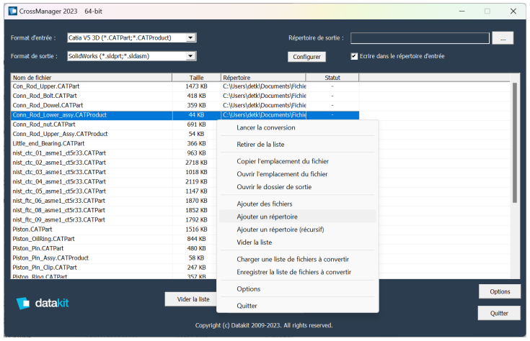Click the '...' browse output directory button
This screenshot has height=341, width=530.
[x=503, y=38]
